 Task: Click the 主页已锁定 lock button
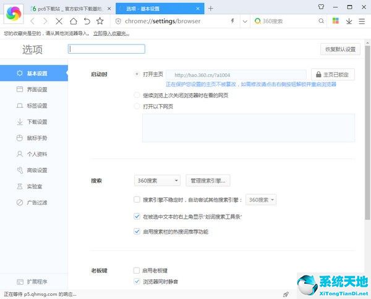point(333,75)
